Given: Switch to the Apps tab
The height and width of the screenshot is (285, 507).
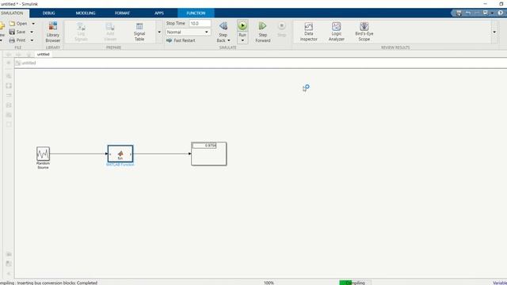Looking at the screenshot, I should point(159,13).
